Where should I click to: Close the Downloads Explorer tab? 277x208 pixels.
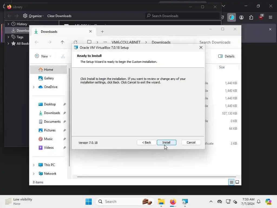tap(90, 31)
